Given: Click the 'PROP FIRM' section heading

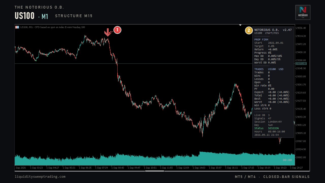Looking at the screenshot, I should tap(261, 40).
